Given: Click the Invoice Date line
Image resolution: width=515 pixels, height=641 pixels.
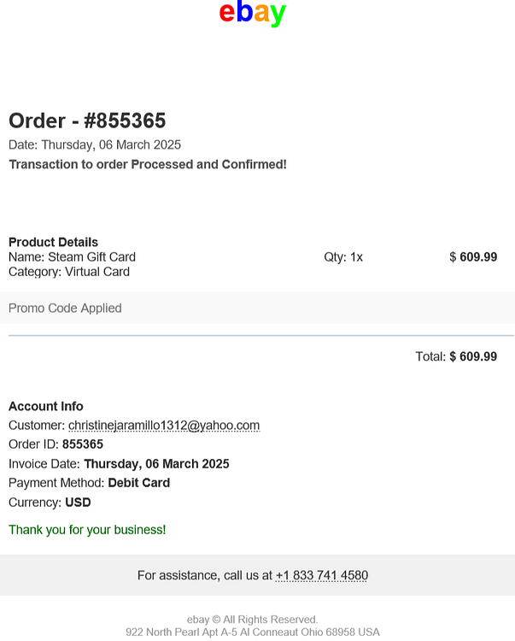Looking at the screenshot, I should (x=119, y=464).
